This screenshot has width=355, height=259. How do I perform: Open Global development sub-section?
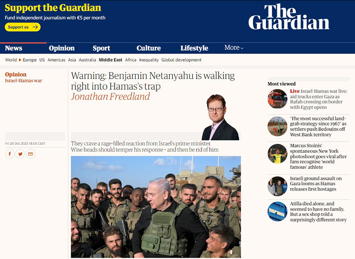coord(181,60)
